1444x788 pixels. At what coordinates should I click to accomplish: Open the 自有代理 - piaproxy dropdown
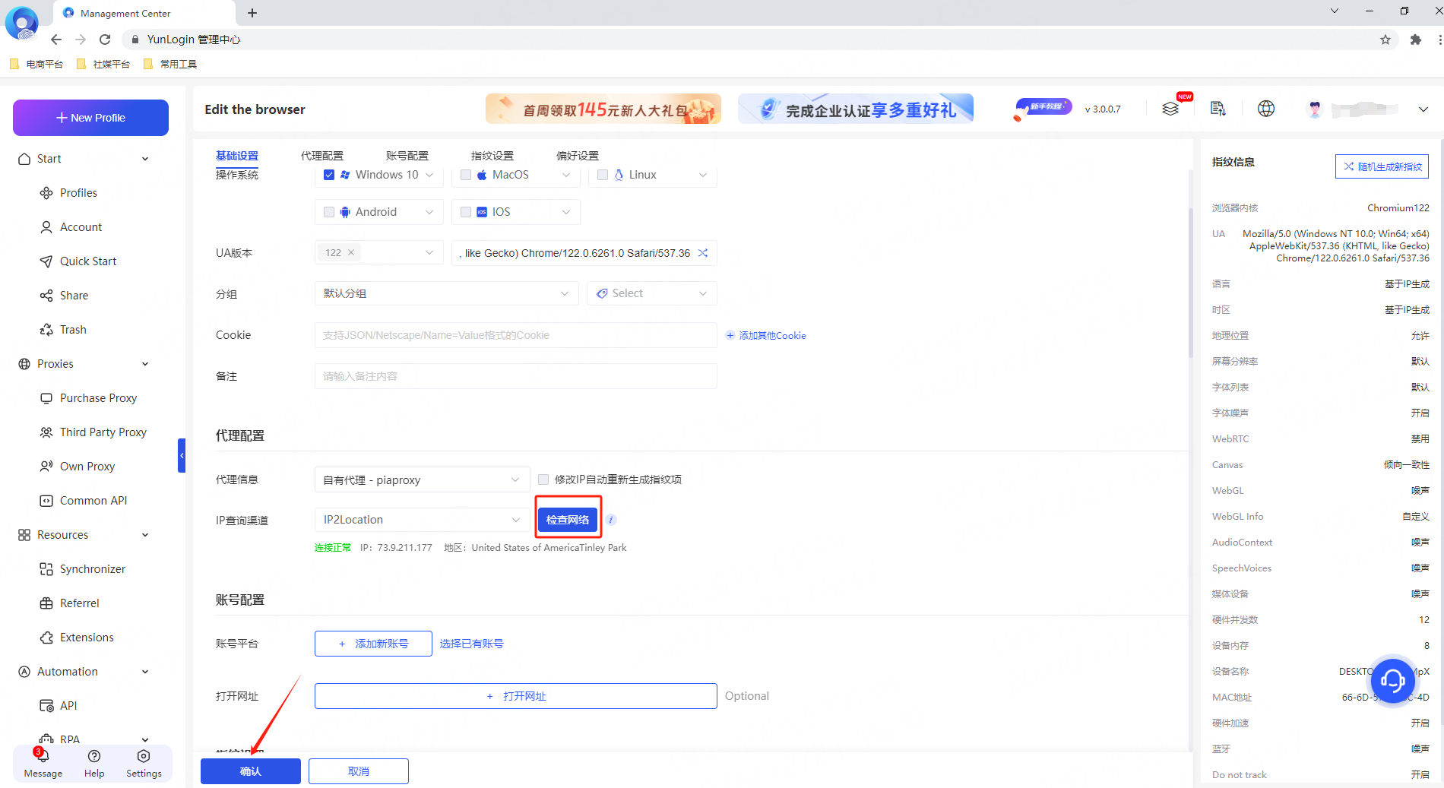click(x=422, y=479)
